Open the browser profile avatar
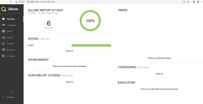This screenshot has height=104, width=203. point(198,2)
